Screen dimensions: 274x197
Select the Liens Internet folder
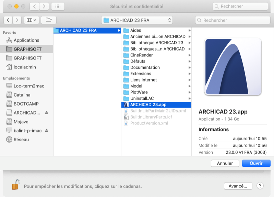click(156, 80)
